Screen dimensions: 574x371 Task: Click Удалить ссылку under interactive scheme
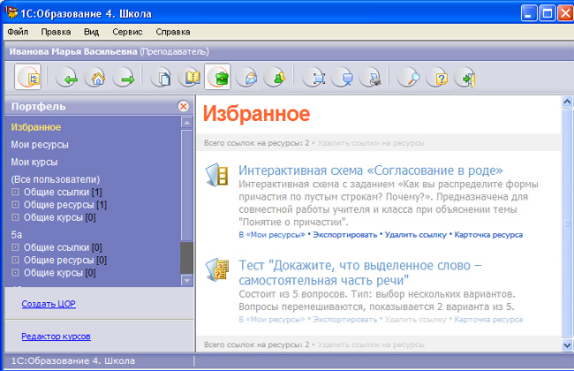click(416, 235)
